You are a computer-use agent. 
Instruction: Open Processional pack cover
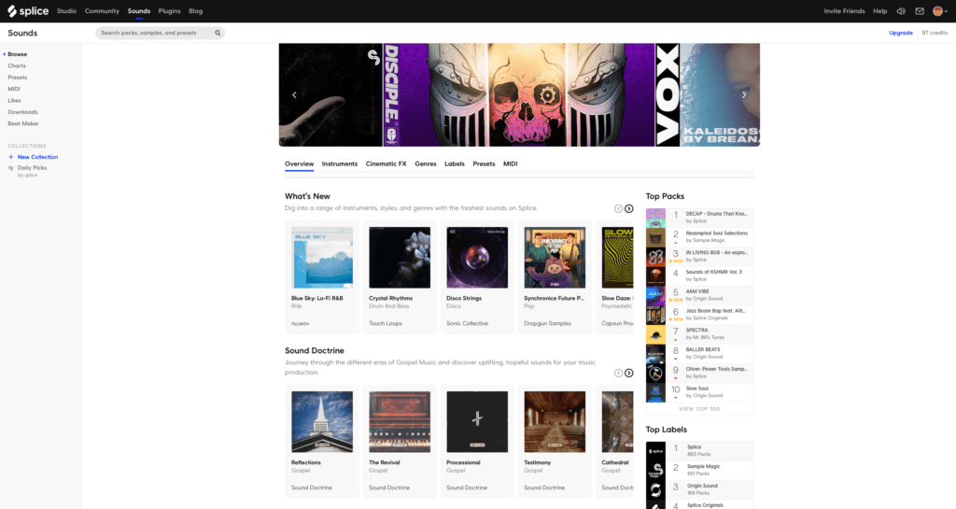477,422
